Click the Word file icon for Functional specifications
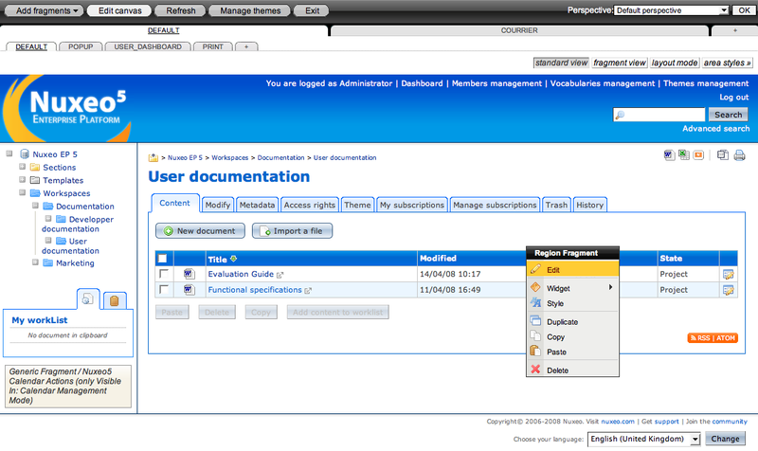This screenshot has height=451, width=758. [x=189, y=290]
